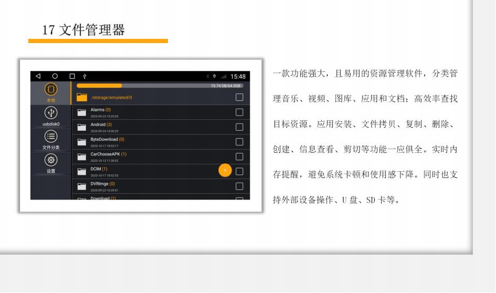Image resolution: width=496 pixels, height=293 pixels.
Task: Tap the USB status icon
Action: point(85,76)
